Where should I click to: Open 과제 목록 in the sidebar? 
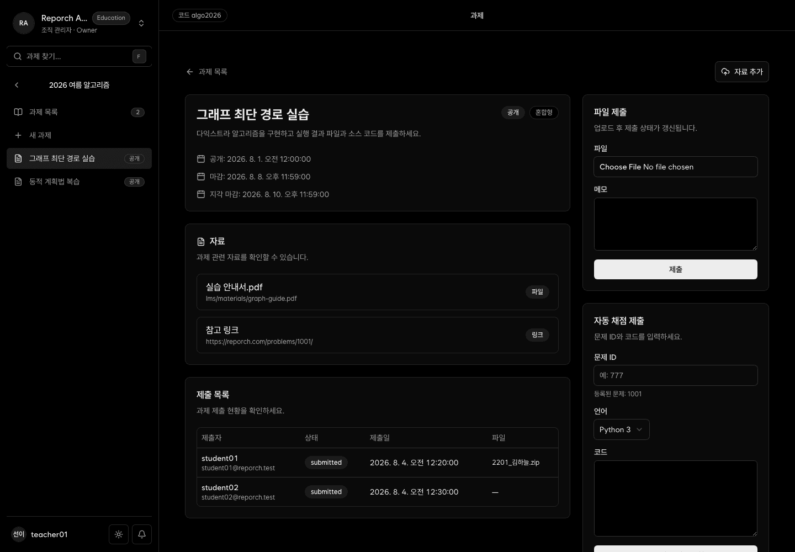point(79,112)
